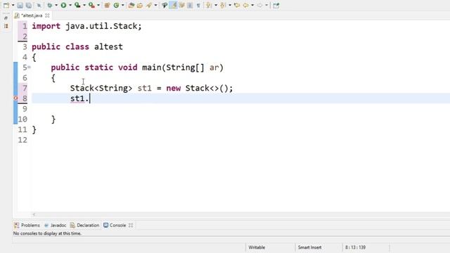Viewport: 450px width, 253px height.
Task: Click the Restore icon in the left trim
Action: (x=6, y=18)
